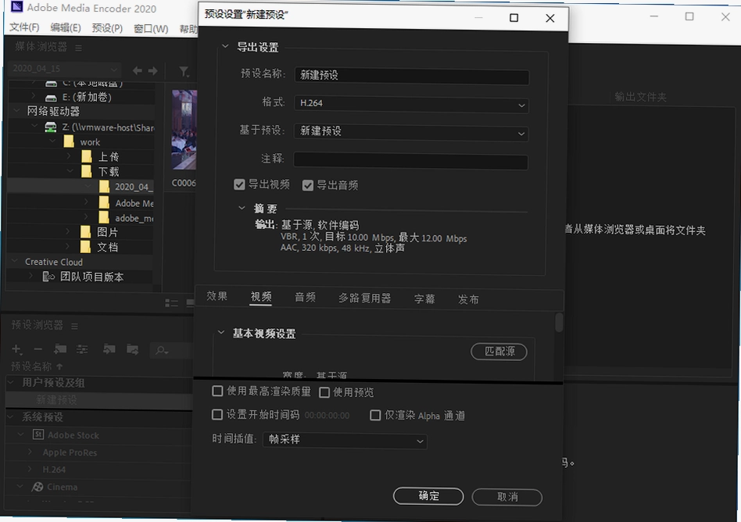
Task: Switch to the 音频 tab
Action: point(305,297)
